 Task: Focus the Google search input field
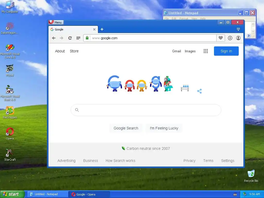pyautogui.click(x=146, y=110)
